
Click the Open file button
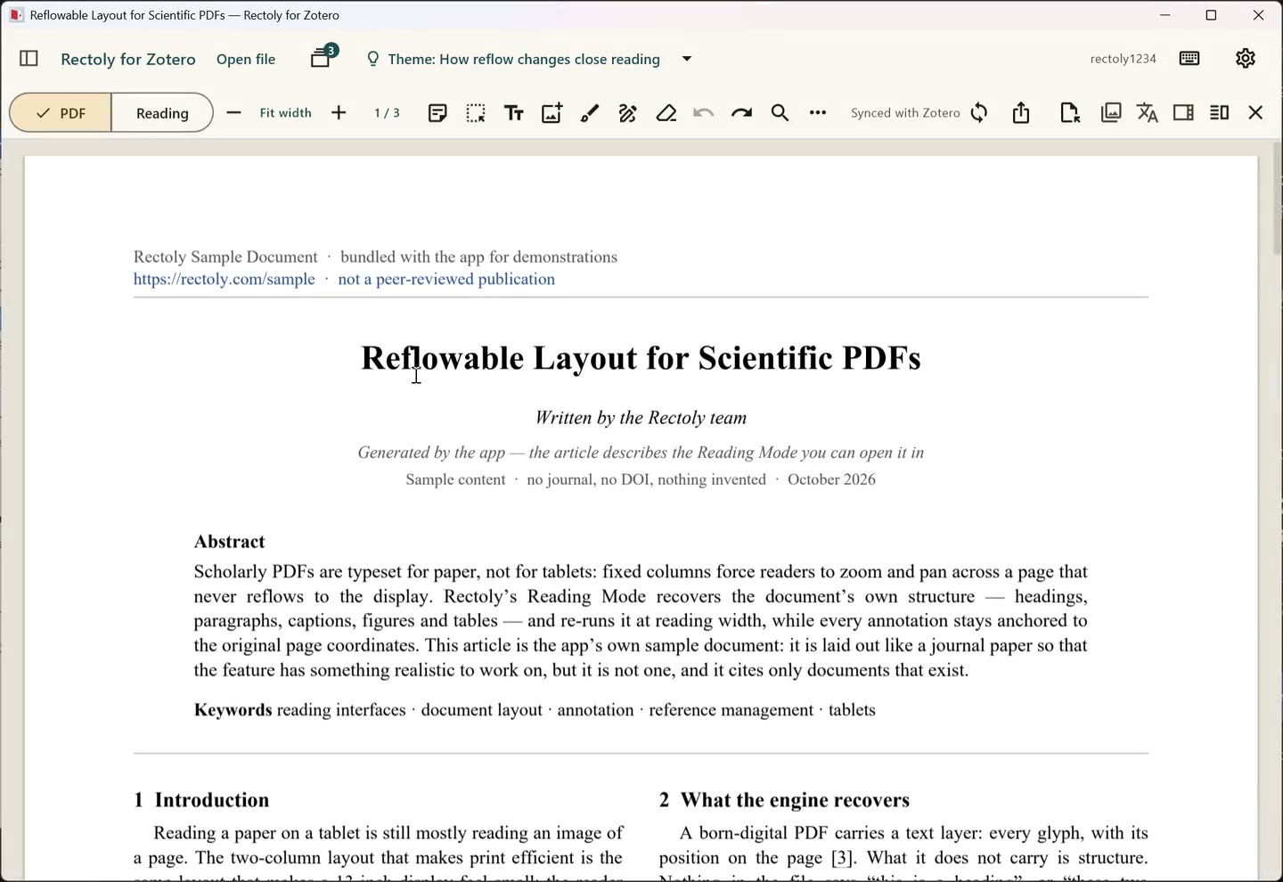tap(246, 59)
